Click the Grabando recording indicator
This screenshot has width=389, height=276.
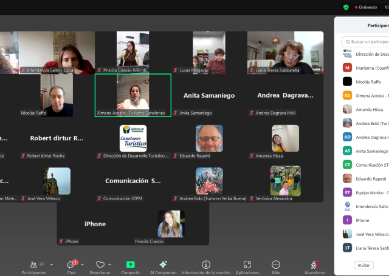pyautogui.click(x=367, y=7)
